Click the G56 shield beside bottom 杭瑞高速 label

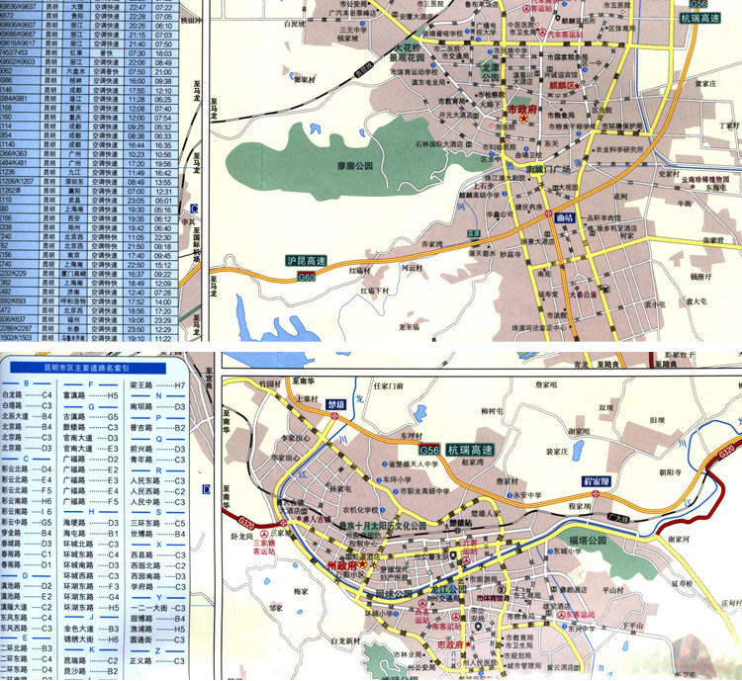tap(429, 450)
